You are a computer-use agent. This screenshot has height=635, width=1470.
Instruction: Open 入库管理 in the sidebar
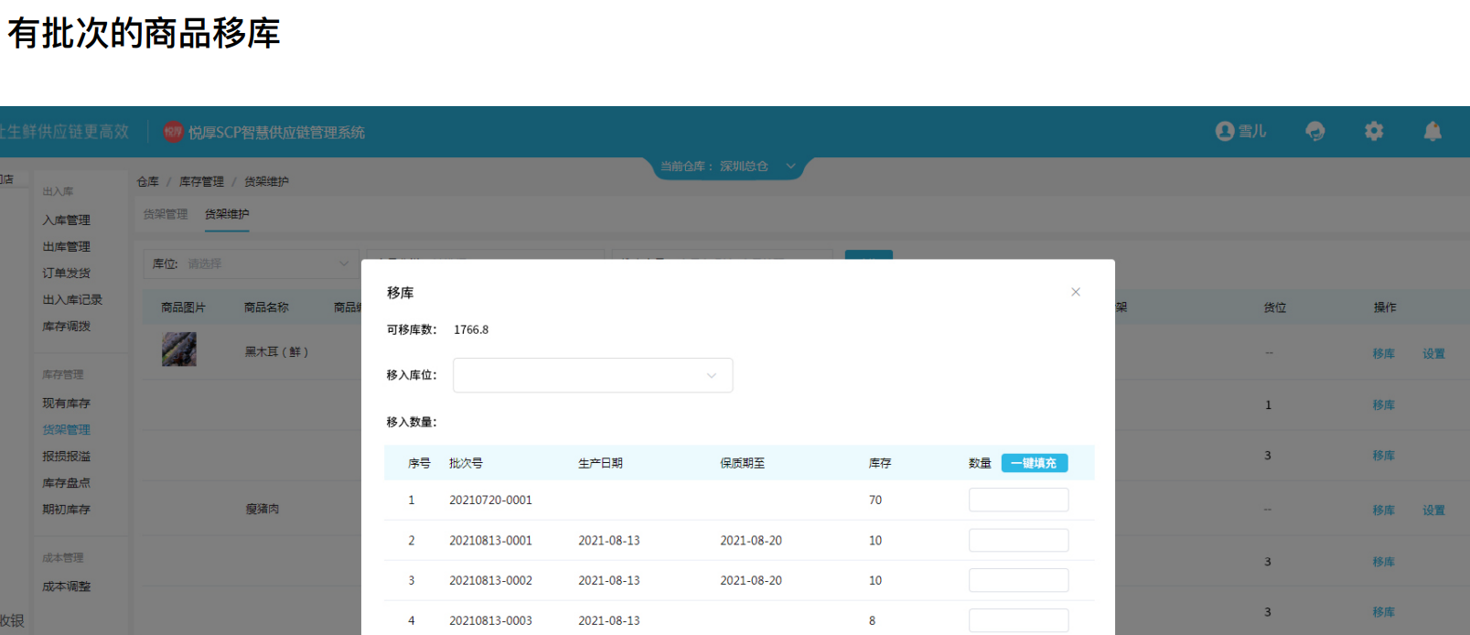(66, 221)
